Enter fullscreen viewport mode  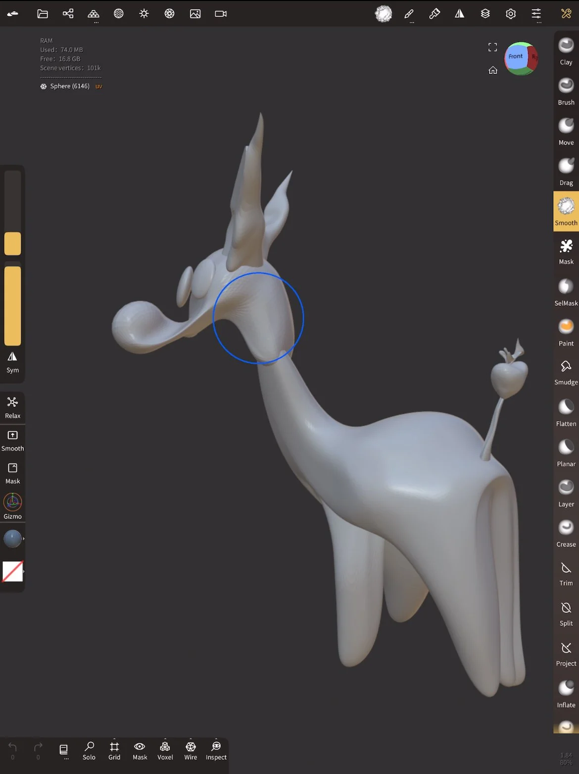(493, 47)
